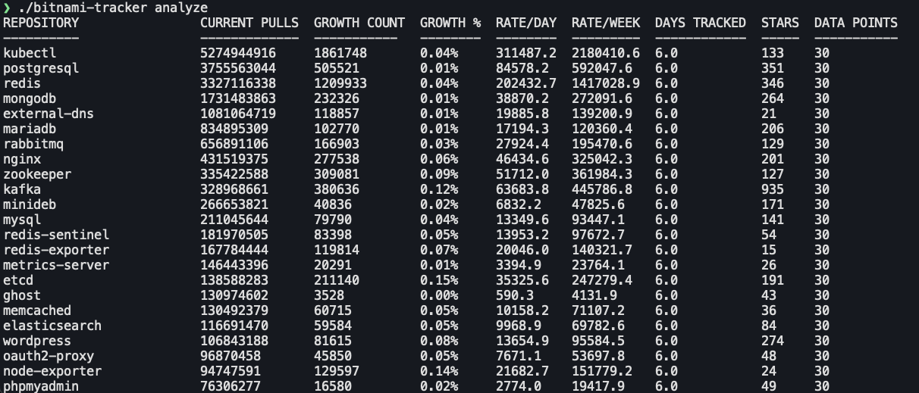Viewport: 919px width, 393px height.
Task: Click the 'minideb' repository name
Action: tap(30, 204)
